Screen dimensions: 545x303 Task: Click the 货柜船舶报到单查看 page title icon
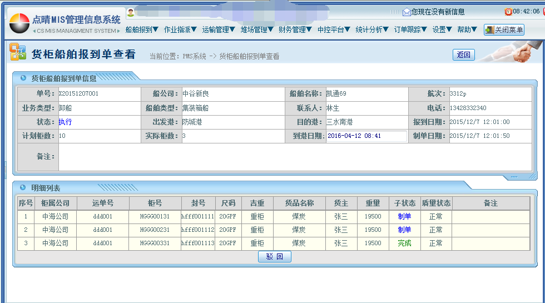tap(18, 52)
